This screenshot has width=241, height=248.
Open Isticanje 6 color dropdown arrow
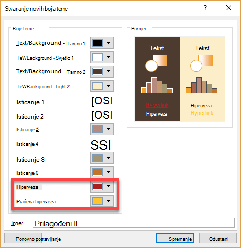pos(108,172)
